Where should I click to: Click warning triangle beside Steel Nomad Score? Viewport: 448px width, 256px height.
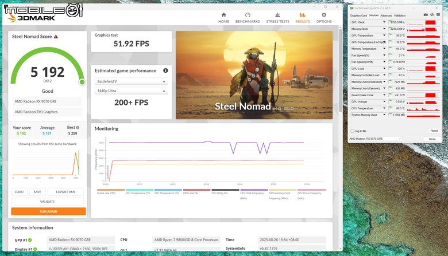(56, 37)
